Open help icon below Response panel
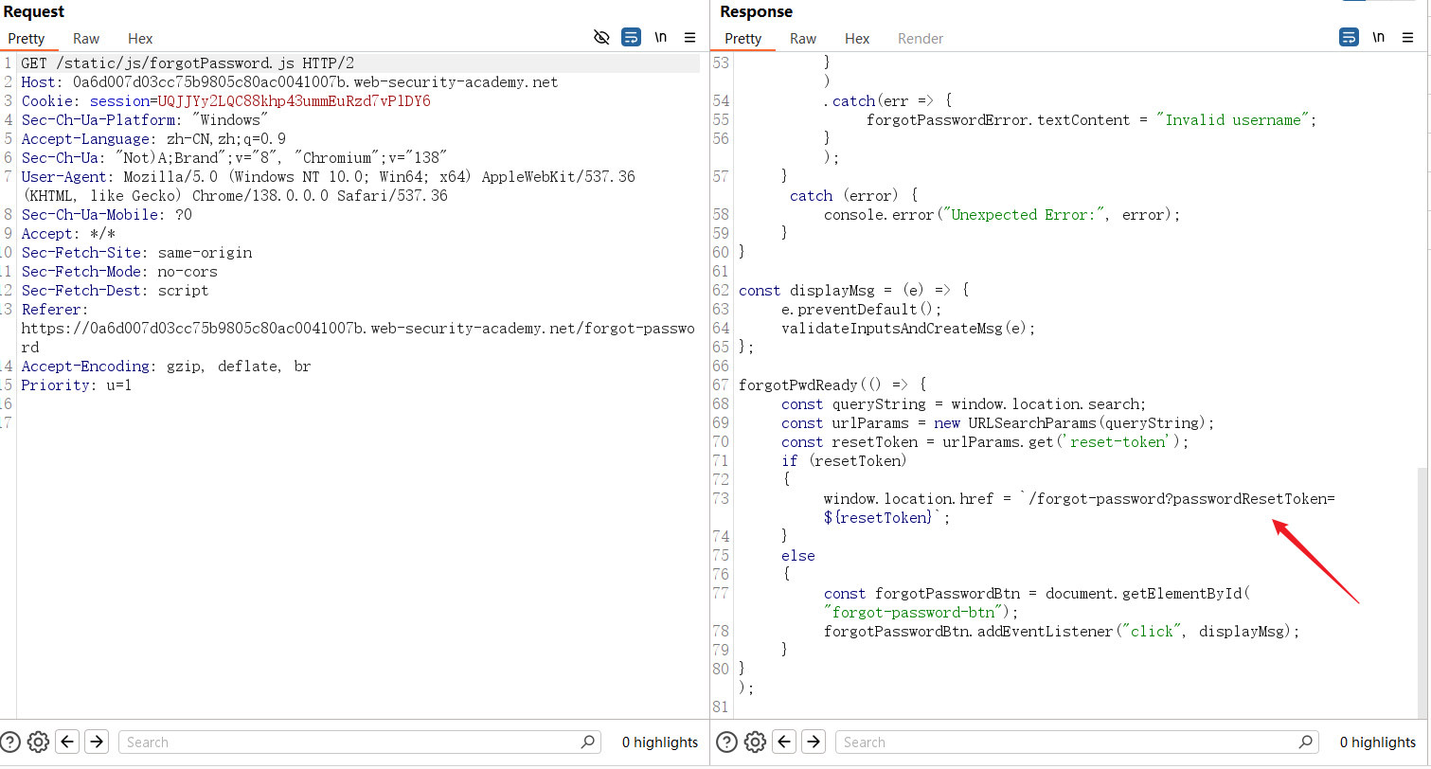 click(x=726, y=742)
